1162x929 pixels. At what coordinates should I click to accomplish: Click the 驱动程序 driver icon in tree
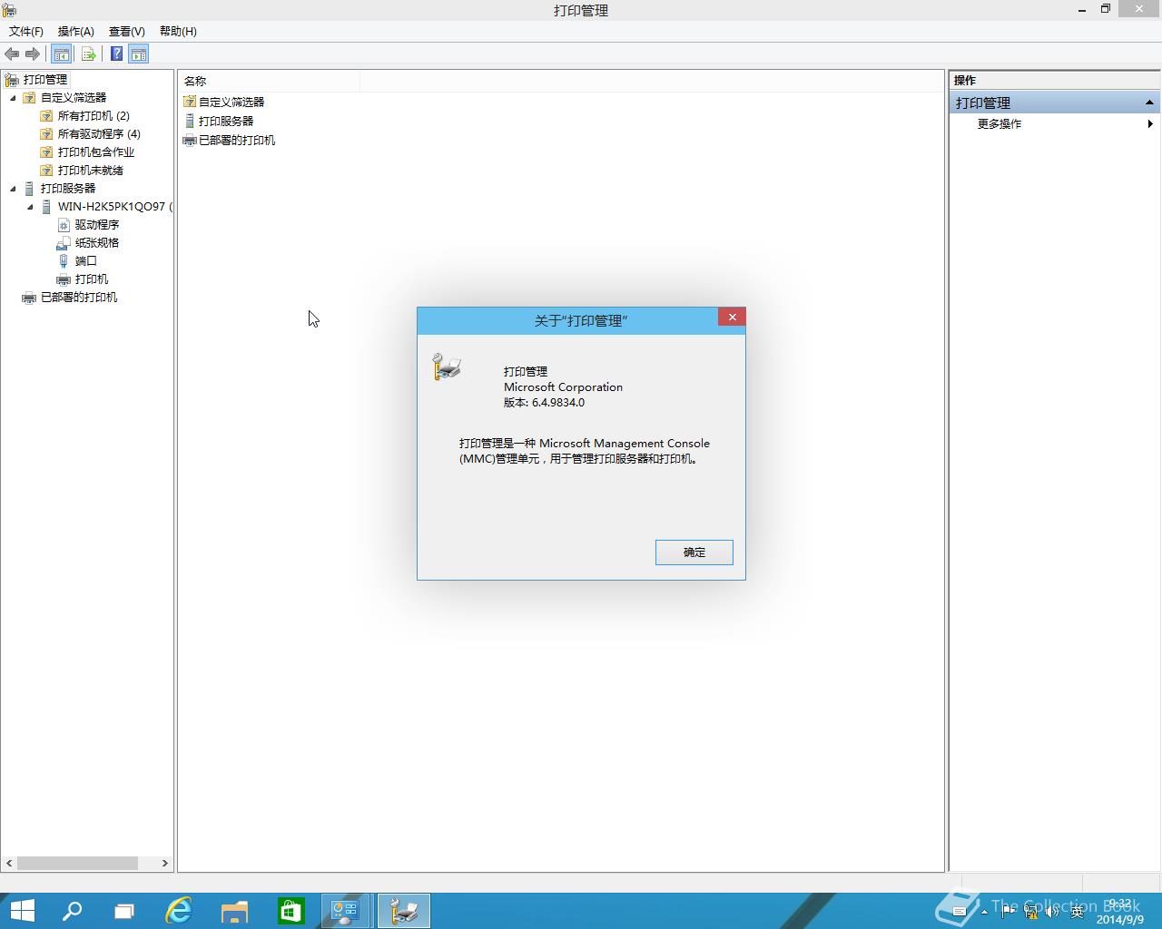pyautogui.click(x=64, y=225)
